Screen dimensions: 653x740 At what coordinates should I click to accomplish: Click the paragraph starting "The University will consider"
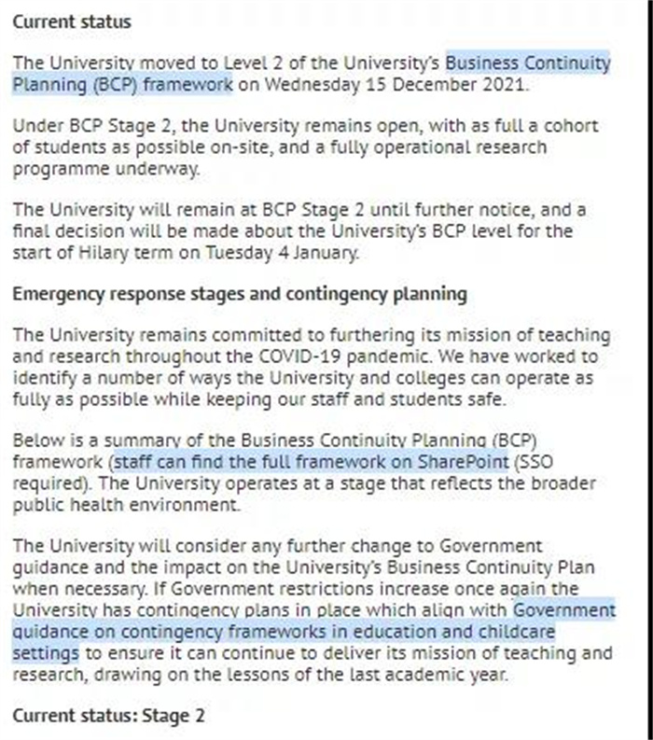pyautogui.click(x=313, y=609)
